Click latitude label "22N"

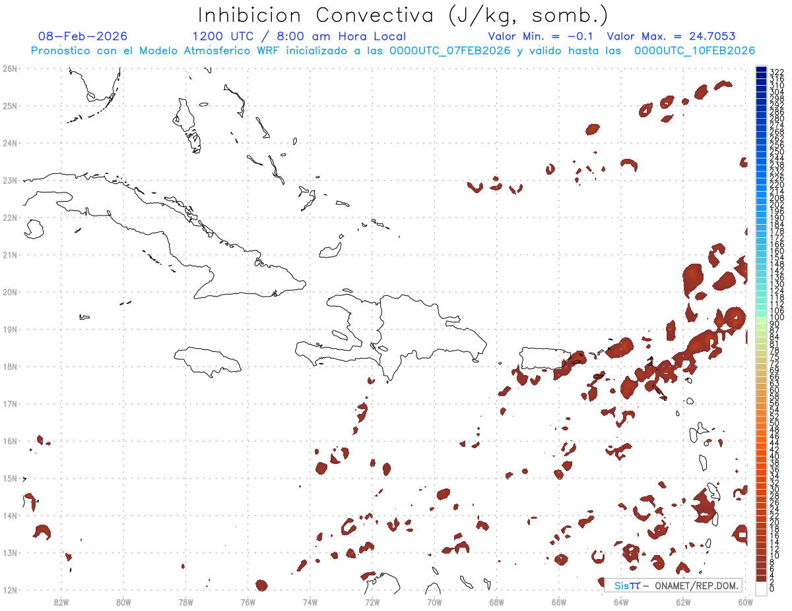pos(10,218)
